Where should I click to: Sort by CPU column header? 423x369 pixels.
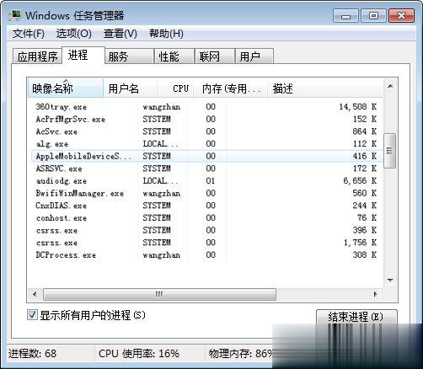(175, 88)
